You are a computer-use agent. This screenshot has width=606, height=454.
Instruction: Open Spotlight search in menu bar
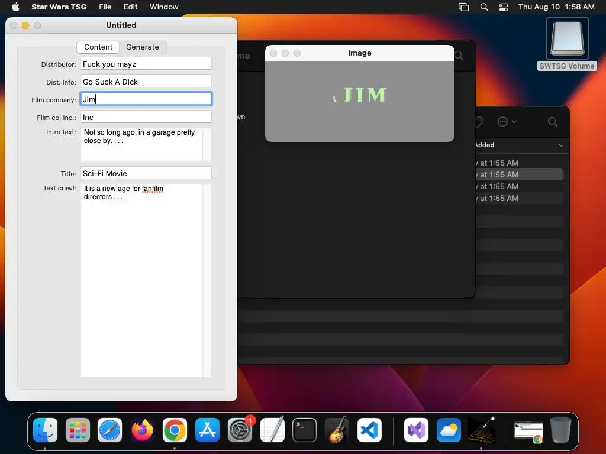tap(484, 7)
